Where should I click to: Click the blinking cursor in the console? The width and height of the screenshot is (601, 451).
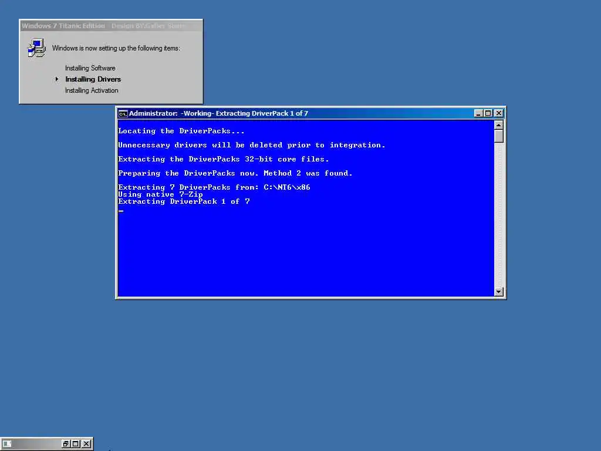point(121,211)
